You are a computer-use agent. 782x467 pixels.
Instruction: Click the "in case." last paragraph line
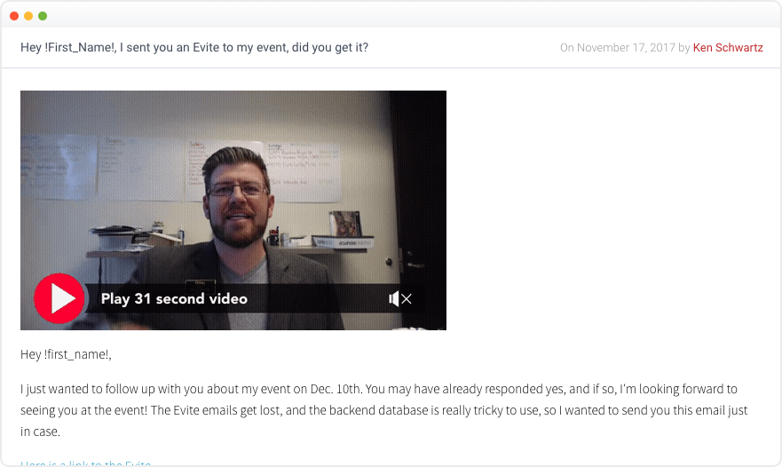point(41,431)
